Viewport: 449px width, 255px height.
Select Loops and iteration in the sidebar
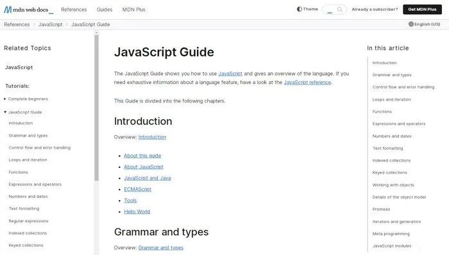tap(28, 160)
